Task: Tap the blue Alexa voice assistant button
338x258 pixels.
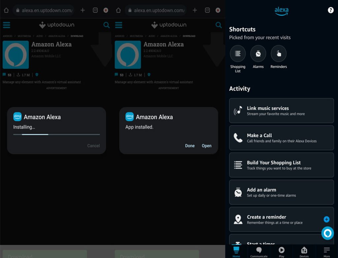Action: coord(327,233)
